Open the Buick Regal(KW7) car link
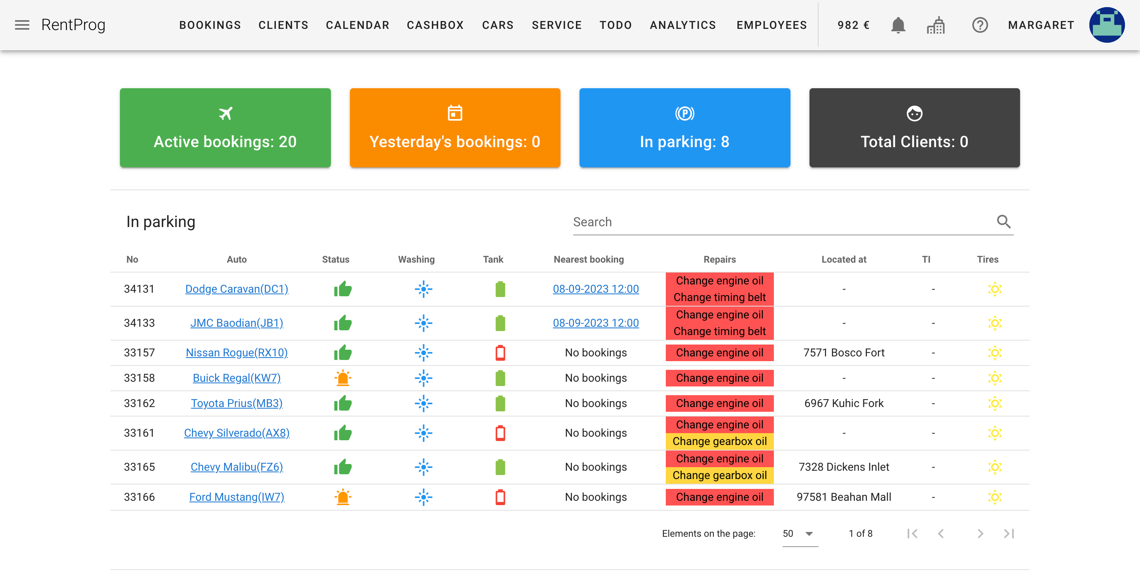The image size is (1140, 587). tap(237, 378)
